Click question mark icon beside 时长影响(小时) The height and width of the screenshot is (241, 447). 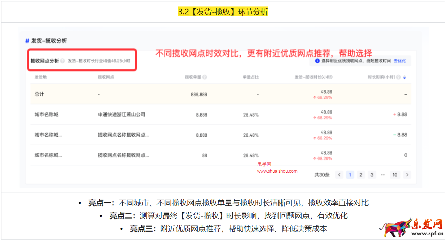(398, 77)
